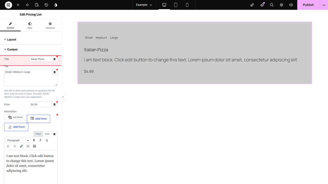Click Add Form button right of Add Media

39,119
